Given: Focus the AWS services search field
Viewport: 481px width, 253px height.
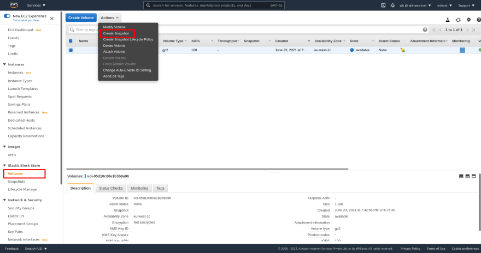Looking at the screenshot, I should (x=214, y=5).
